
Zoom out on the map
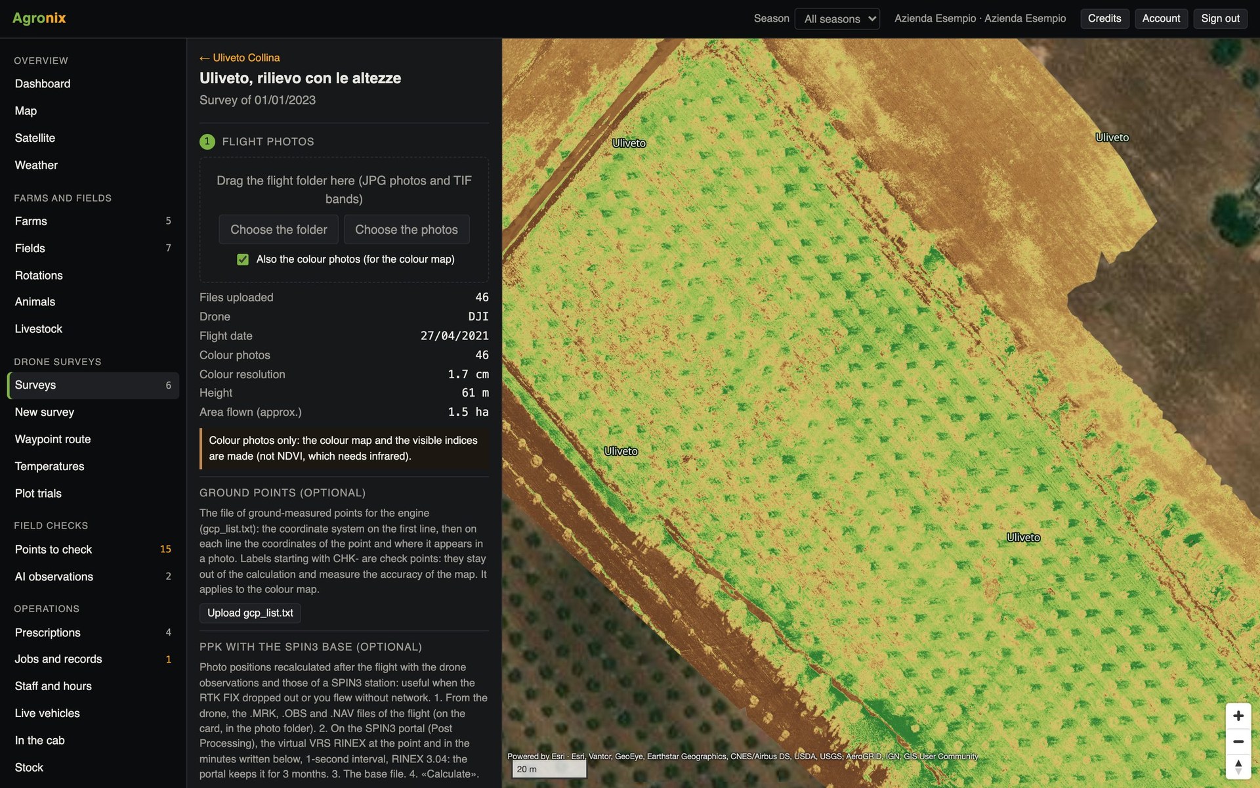click(x=1238, y=741)
